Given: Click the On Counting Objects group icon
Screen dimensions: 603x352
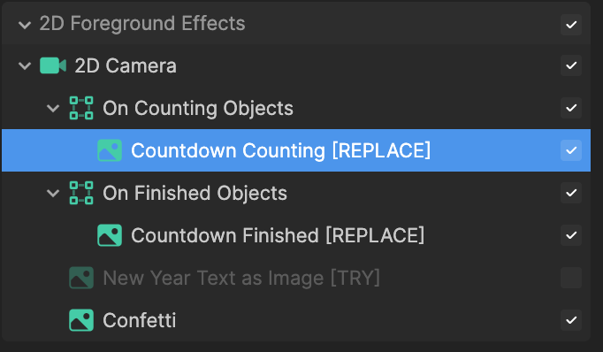Looking at the screenshot, I should pos(81,108).
